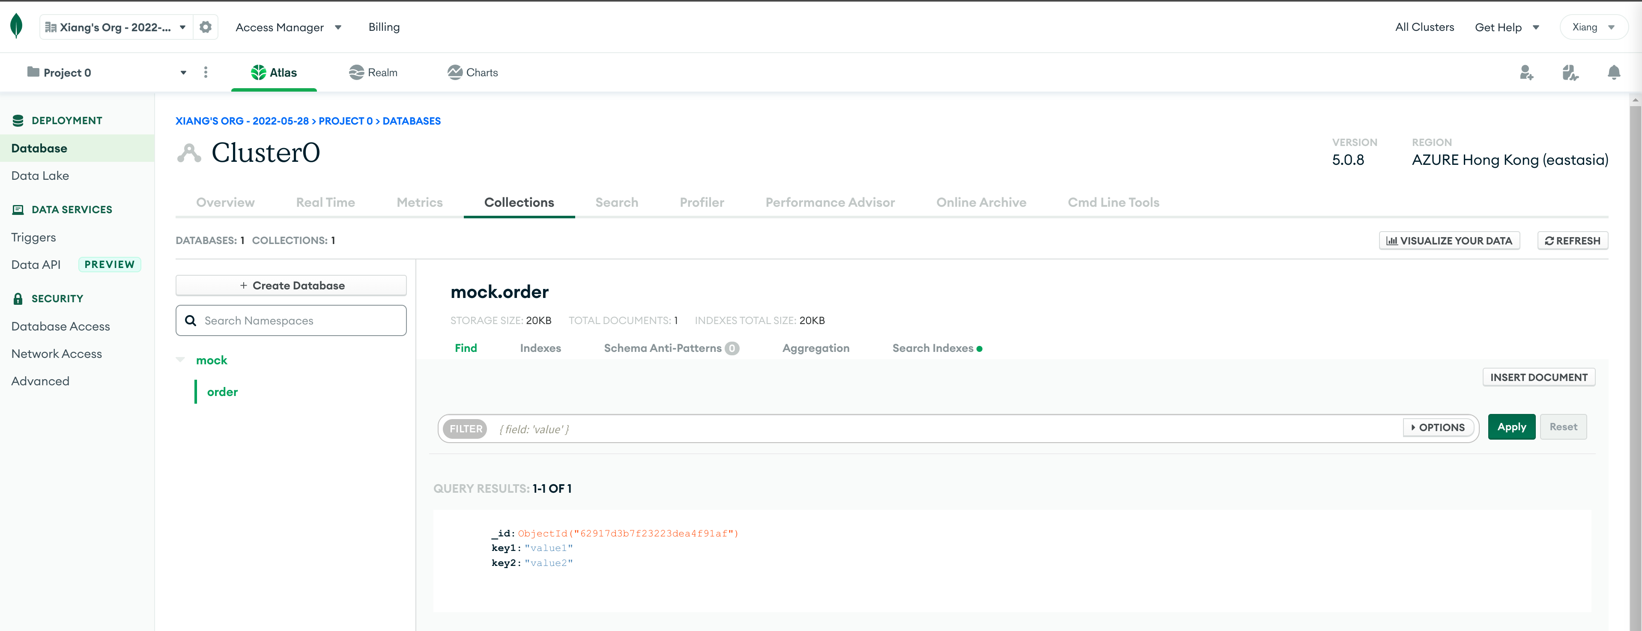Refresh the collections list

click(x=1573, y=241)
